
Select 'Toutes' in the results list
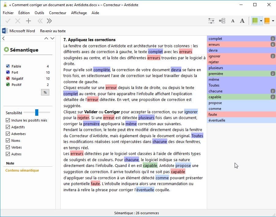coord(241,85)
